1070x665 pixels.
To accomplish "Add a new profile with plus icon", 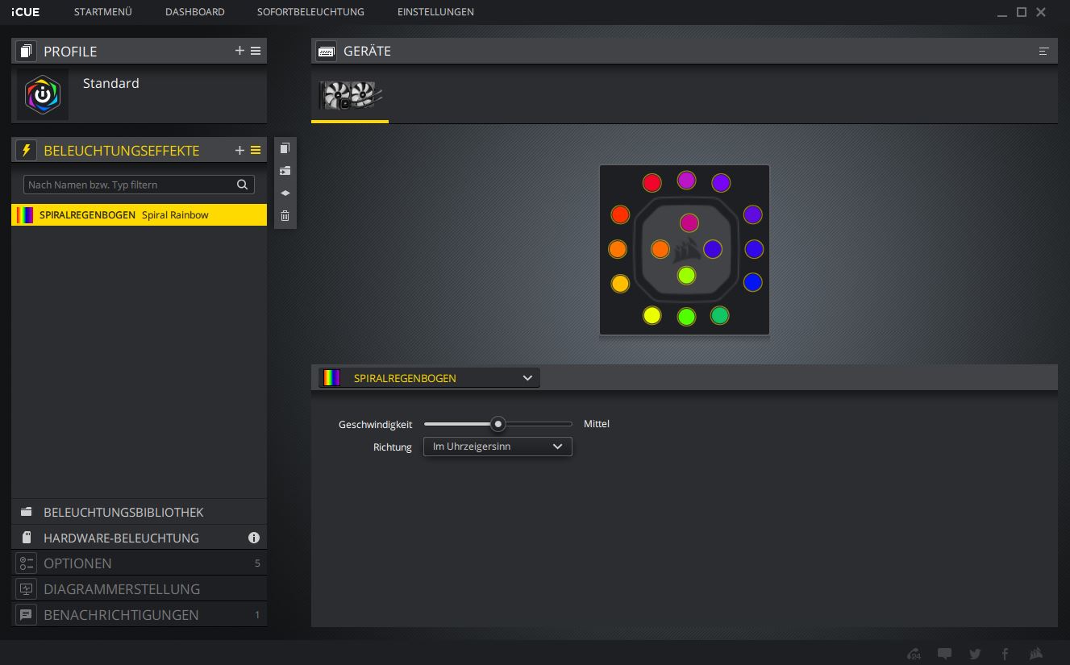I will (x=239, y=51).
